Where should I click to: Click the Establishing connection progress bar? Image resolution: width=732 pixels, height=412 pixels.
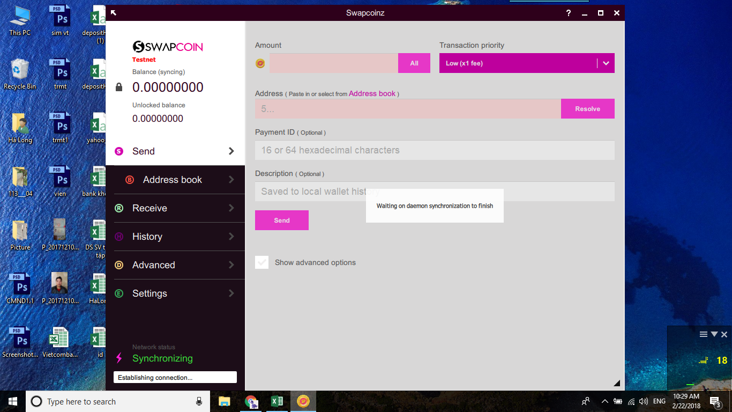point(175,377)
